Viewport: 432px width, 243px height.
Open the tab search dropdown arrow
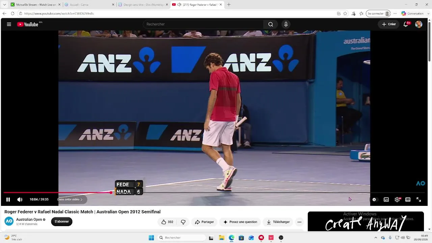pyautogui.click(x=4, y=5)
